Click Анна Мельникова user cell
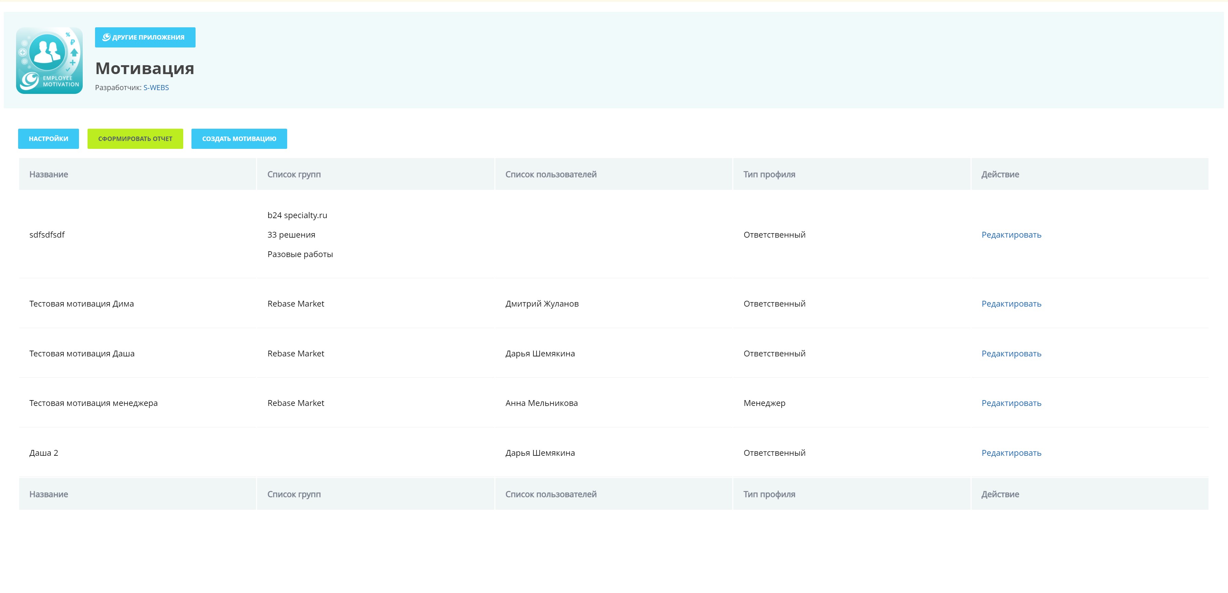The width and height of the screenshot is (1228, 593). 541,403
